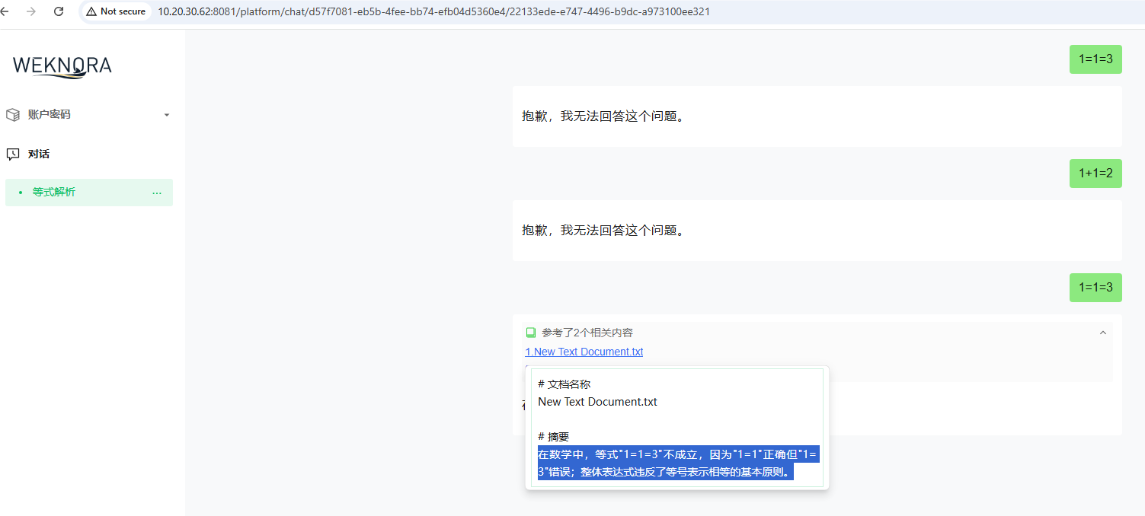This screenshot has height=516, width=1145.
Task: Click the apology reply below 1+1=2
Action: [x=817, y=231]
